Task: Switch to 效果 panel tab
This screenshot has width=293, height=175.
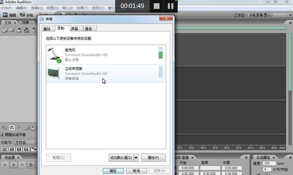Action: click(x=25, y=23)
